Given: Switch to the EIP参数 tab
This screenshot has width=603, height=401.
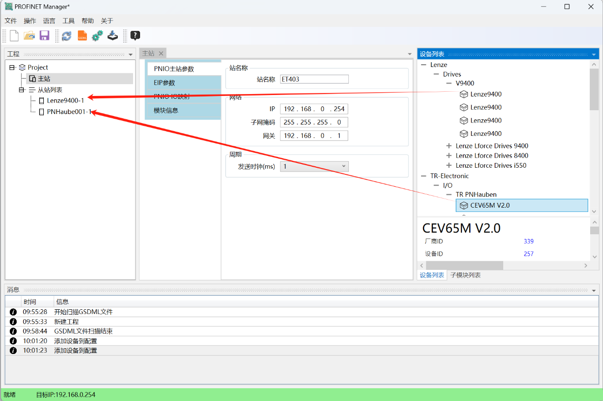Looking at the screenshot, I should [184, 83].
